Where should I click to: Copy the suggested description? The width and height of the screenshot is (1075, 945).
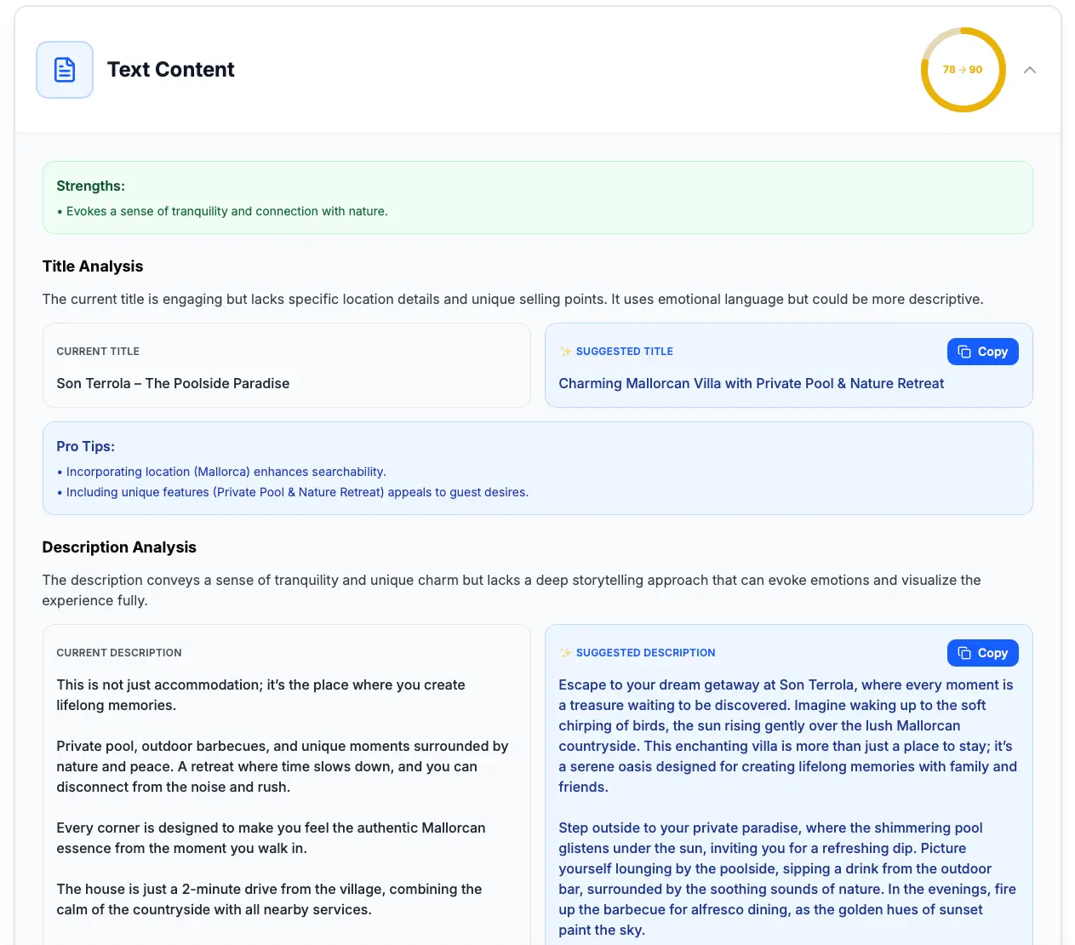coord(983,652)
